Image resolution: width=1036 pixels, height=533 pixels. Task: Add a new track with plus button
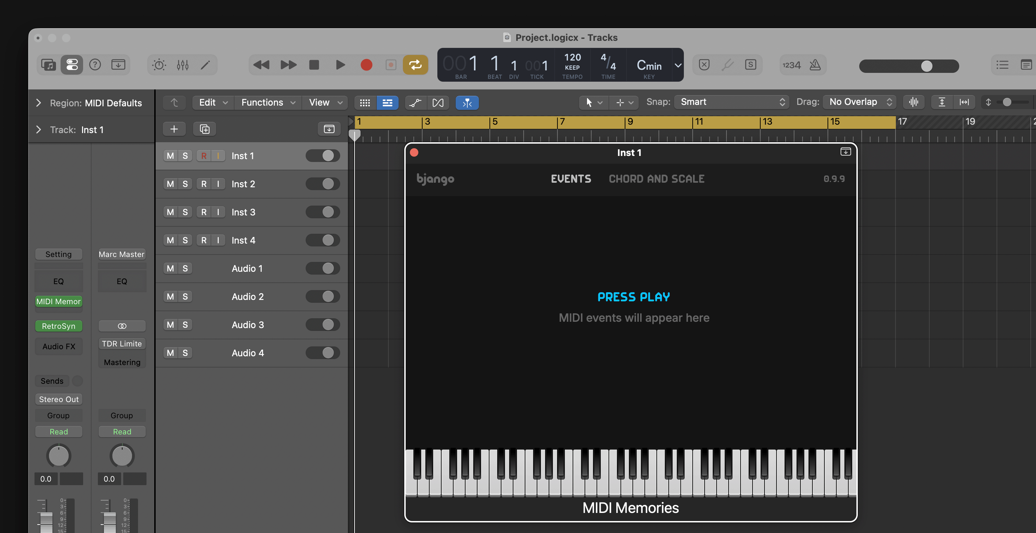174,129
